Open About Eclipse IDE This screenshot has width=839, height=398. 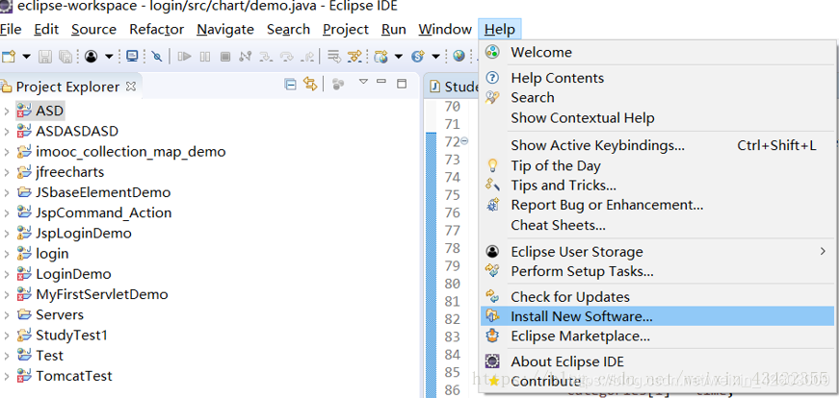[x=658, y=361]
